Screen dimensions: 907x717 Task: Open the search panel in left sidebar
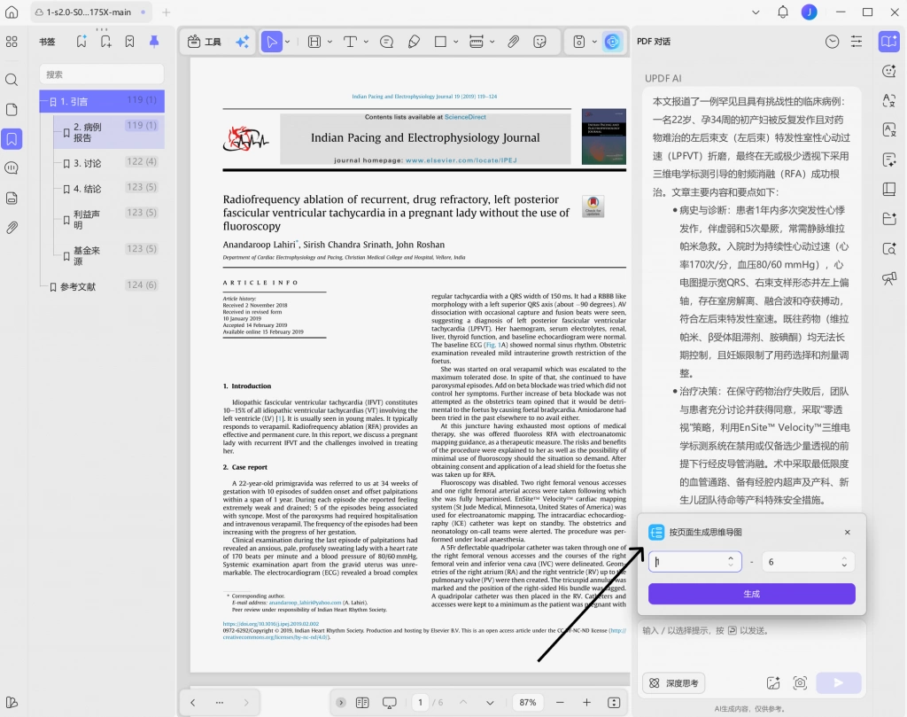[12, 80]
